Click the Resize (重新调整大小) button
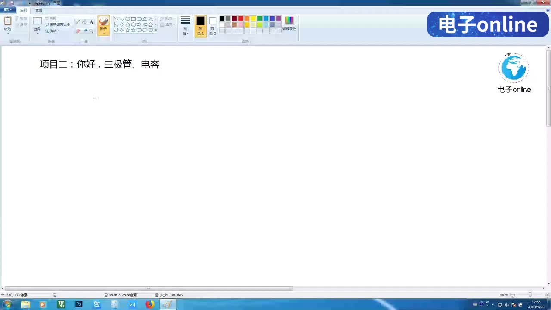Viewport: 551px width, 310px height. coord(58,25)
